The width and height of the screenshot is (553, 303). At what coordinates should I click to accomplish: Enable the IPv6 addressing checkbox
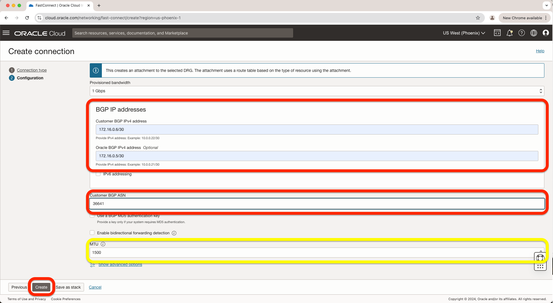pos(98,174)
